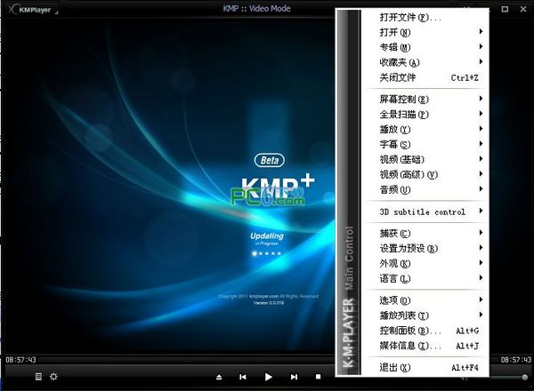Open the 专辑(M) submenu
This screenshot has width=534, height=391.
pyautogui.click(x=425, y=47)
